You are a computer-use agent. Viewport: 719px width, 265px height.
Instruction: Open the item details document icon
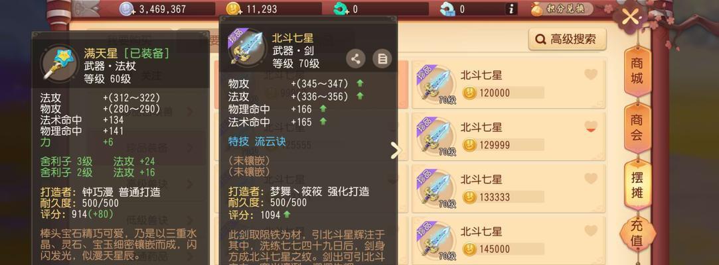382,58
